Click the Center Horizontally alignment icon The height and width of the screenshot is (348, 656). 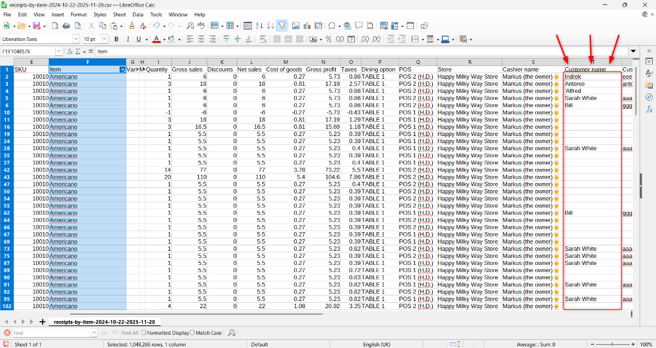pos(201,39)
